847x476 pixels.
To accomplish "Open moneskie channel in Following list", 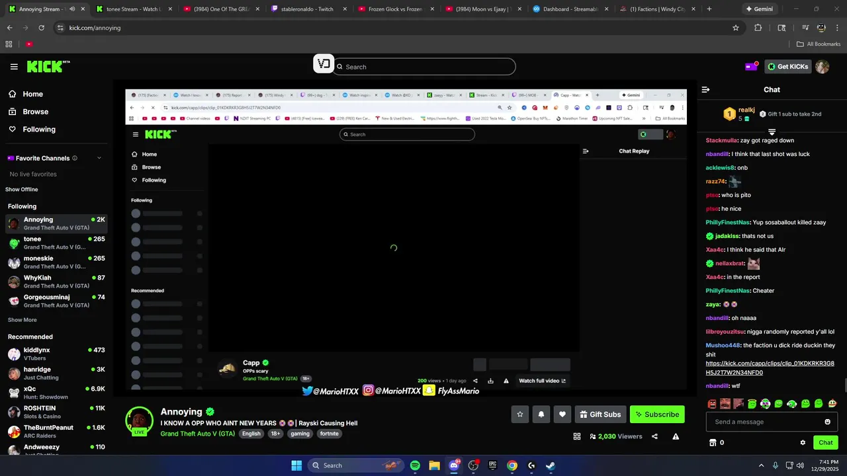I will tap(56, 262).
